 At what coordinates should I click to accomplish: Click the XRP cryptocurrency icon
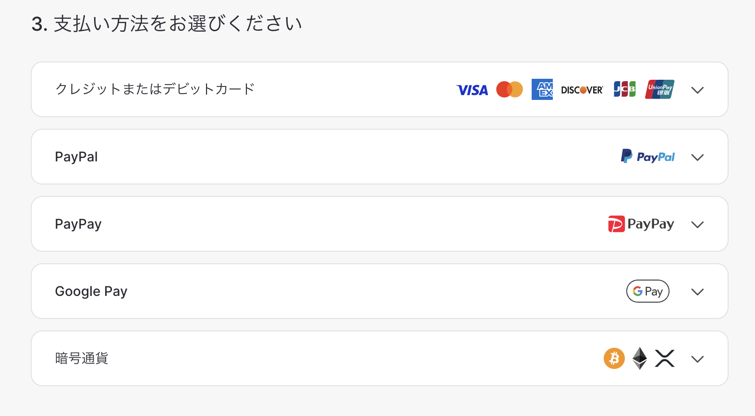pos(665,358)
